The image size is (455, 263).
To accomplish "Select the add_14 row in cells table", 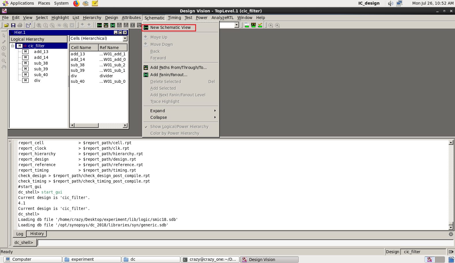I will [x=98, y=59].
